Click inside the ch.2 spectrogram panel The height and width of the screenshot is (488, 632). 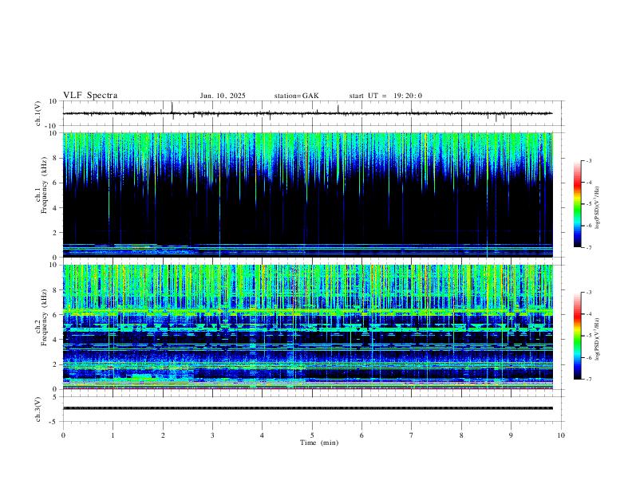click(308, 327)
